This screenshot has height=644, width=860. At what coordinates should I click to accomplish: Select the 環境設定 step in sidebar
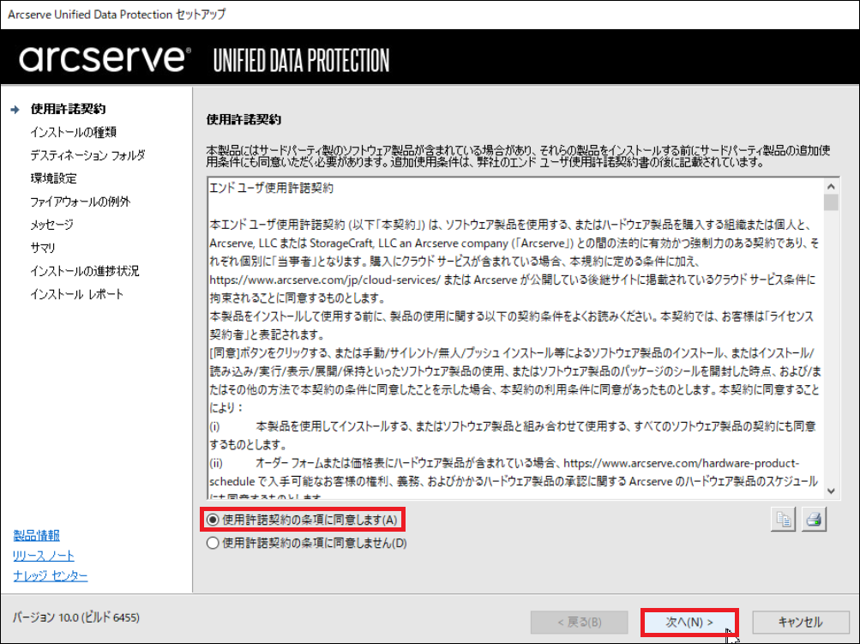[x=54, y=178]
